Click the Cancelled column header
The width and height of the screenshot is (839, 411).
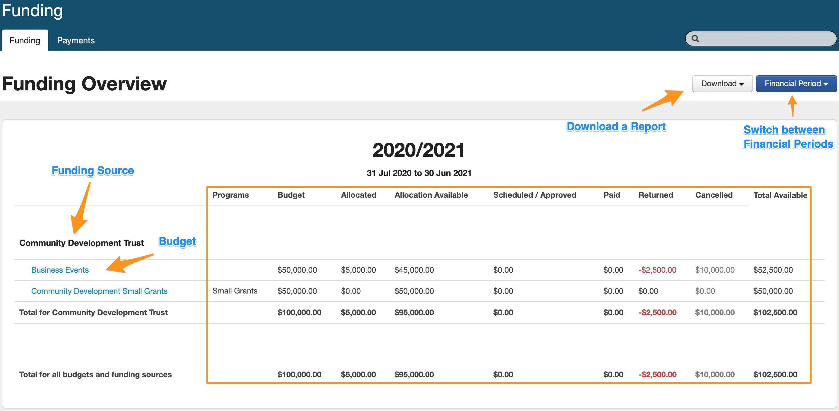[x=714, y=195]
